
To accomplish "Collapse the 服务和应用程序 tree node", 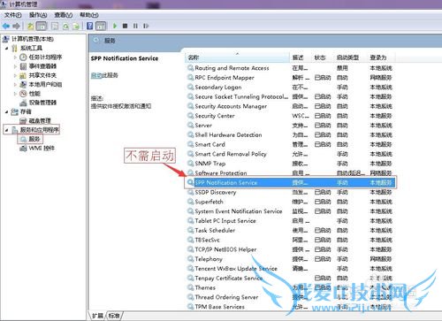I will 6,130.
